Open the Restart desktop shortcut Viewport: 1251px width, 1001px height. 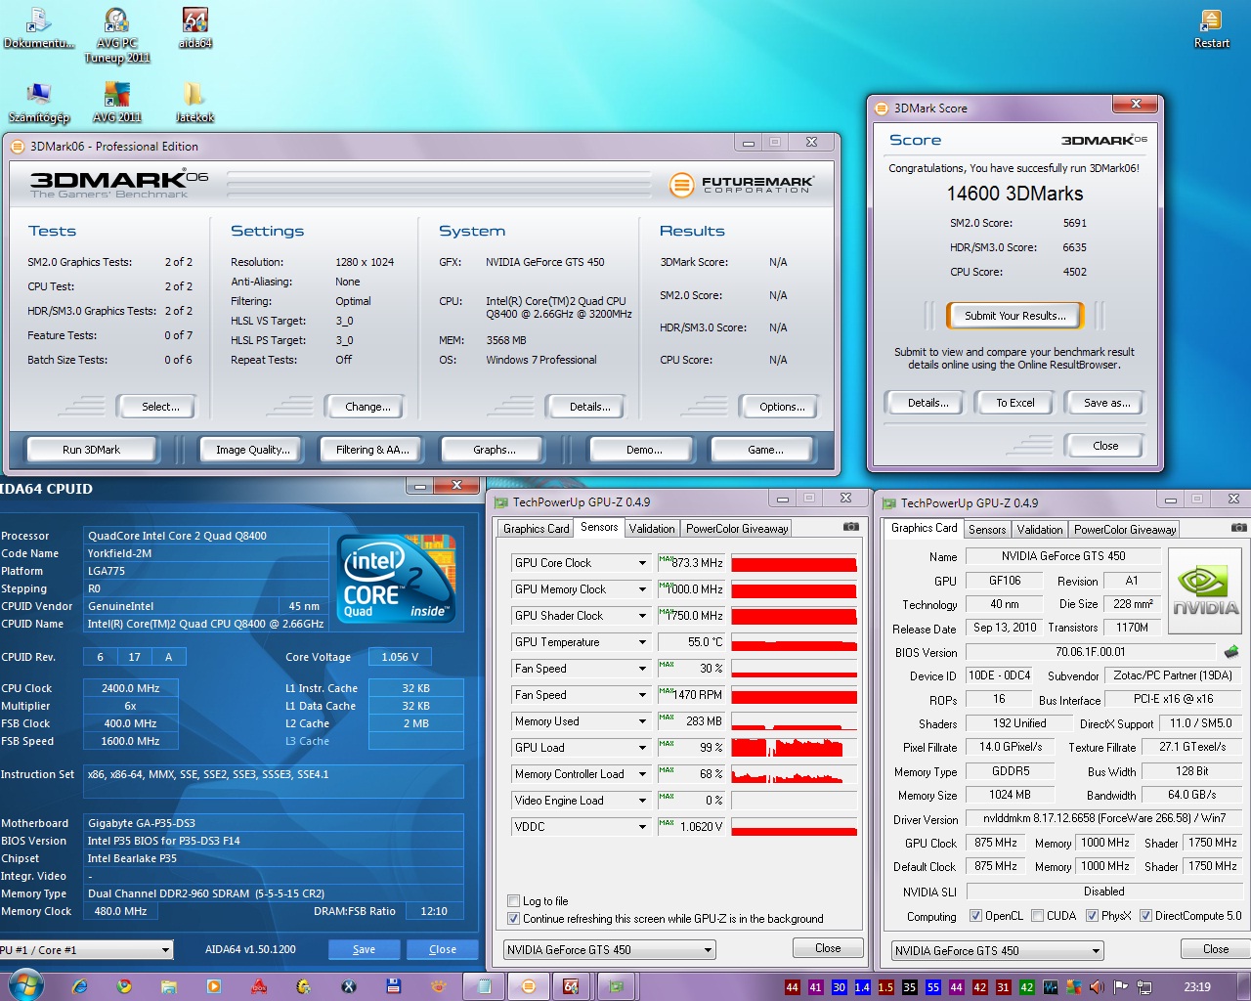[1211, 28]
